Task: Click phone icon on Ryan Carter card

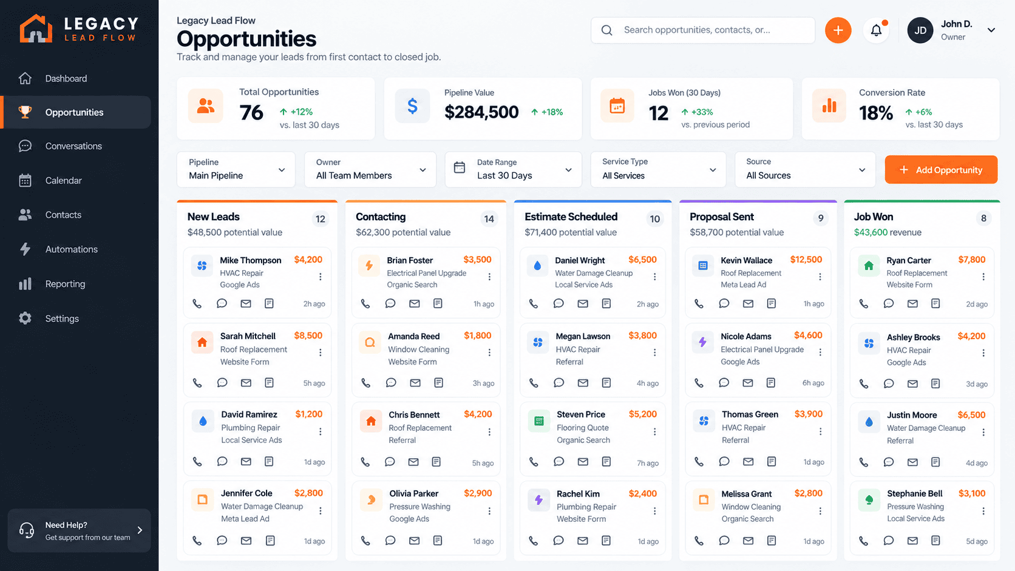Action: pos(864,303)
